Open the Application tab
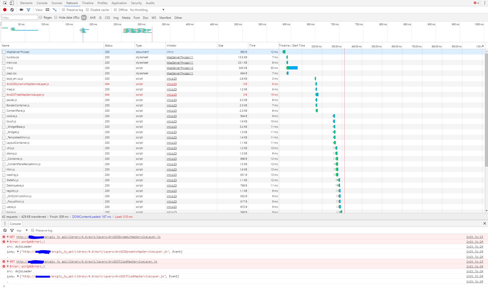This screenshot has height=288, width=488. pos(119,3)
